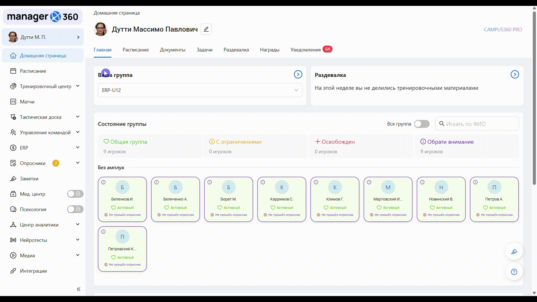The height and width of the screenshot is (302, 537).
Task: Click the pencil edit icon beside profile name
Action: pos(206,29)
